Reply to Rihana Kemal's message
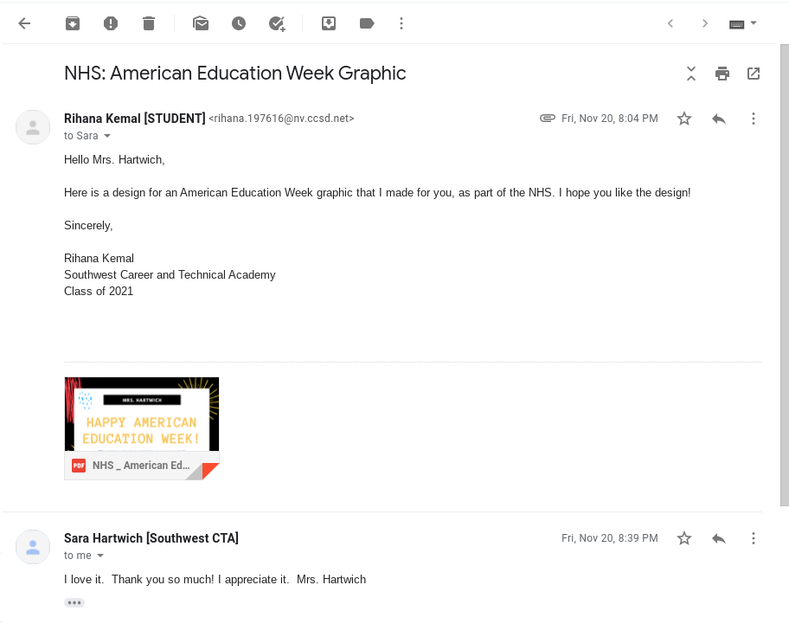The height and width of the screenshot is (643, 789). pos(719,119)
